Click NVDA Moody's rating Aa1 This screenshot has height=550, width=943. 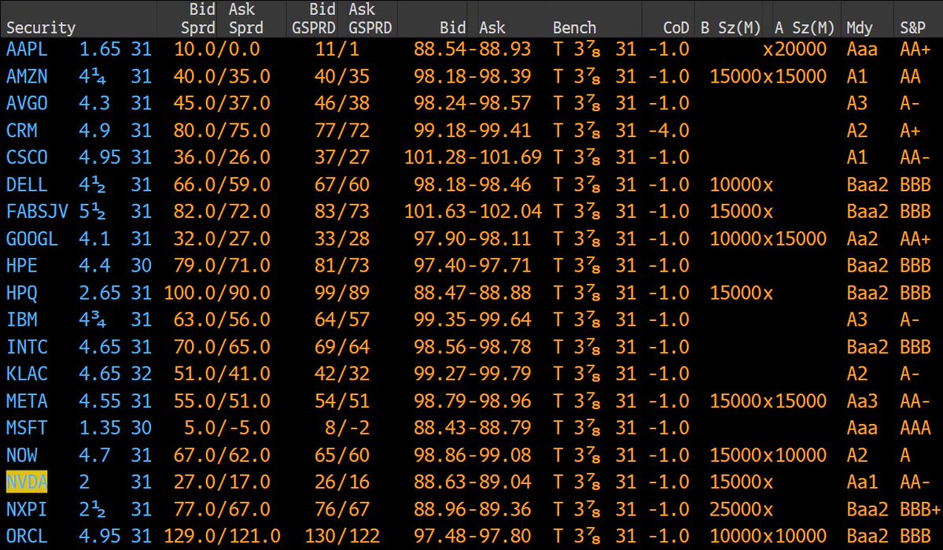(x=862, y=482)
